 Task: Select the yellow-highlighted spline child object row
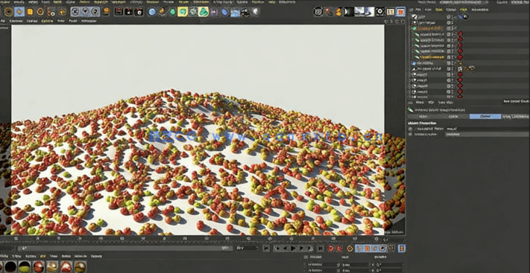(430, 57)
